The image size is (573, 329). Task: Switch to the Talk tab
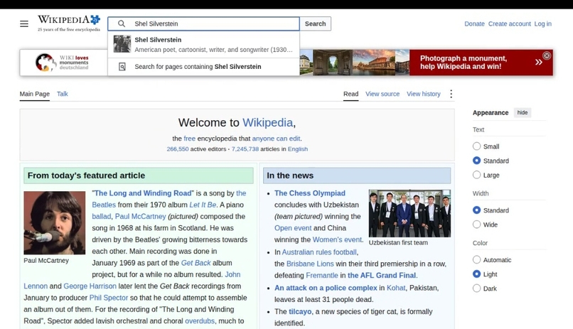(62, 94)
